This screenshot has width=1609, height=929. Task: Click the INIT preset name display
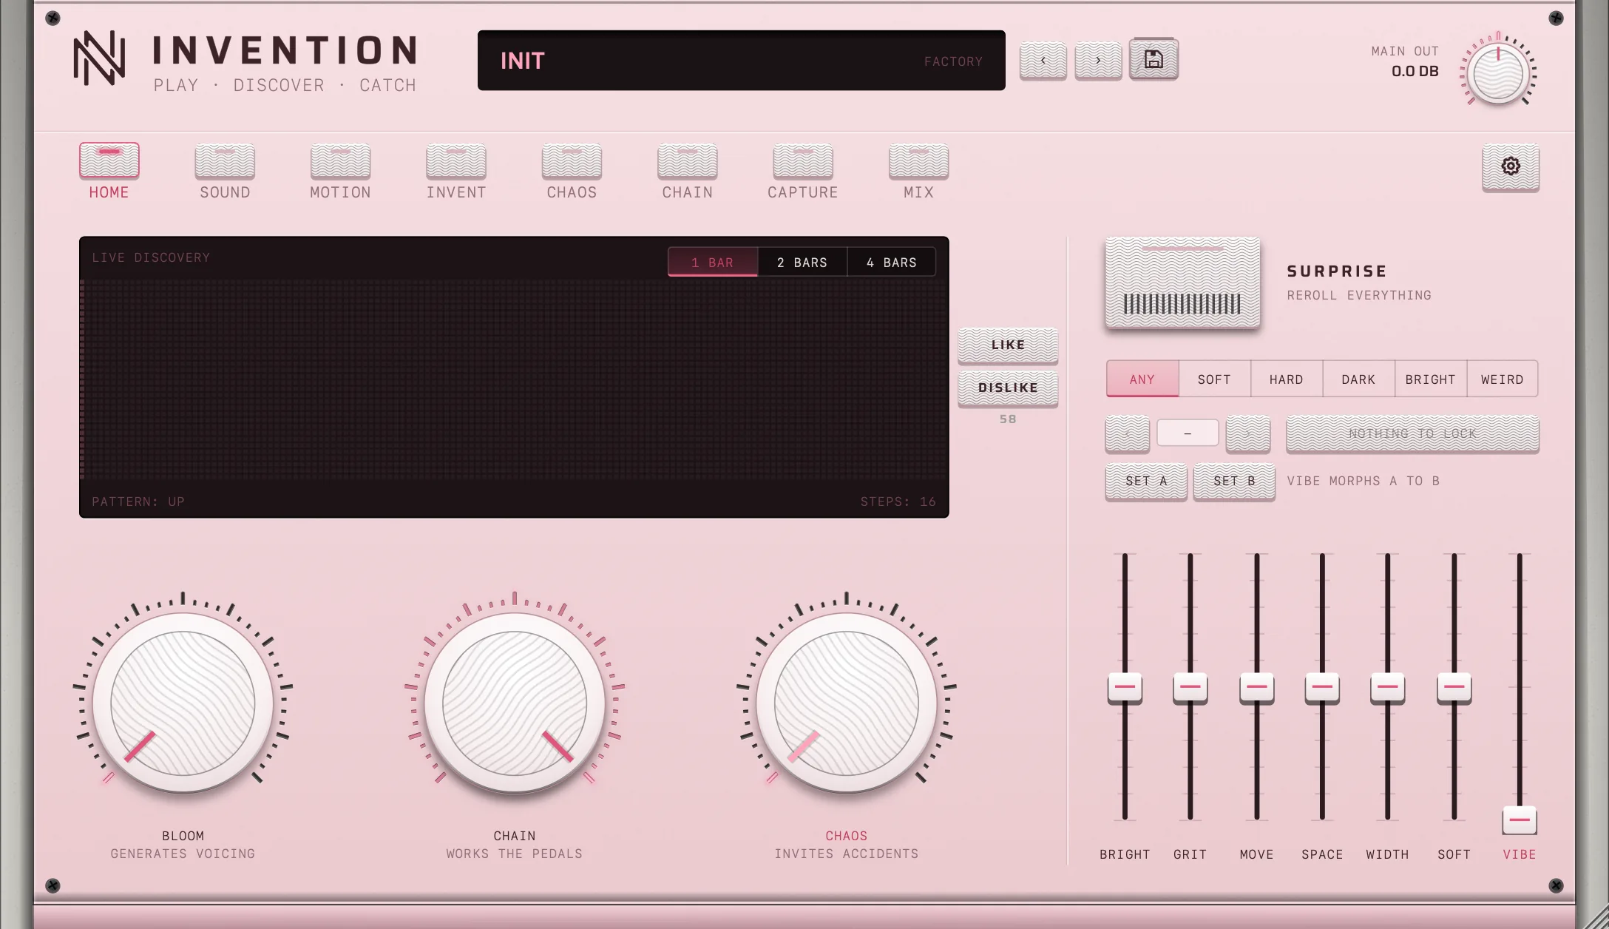[x=741, y=61]
